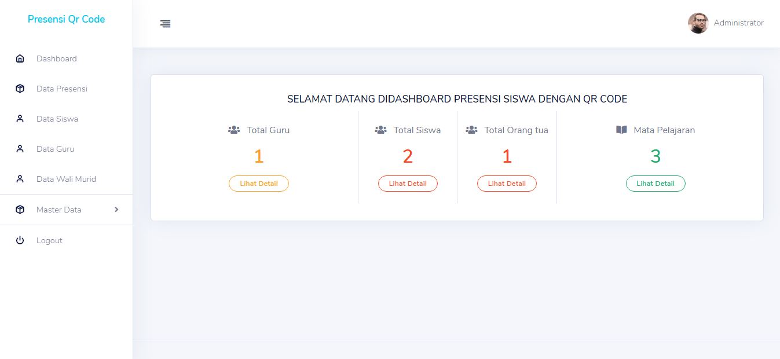
Task: Click Lihat Detail under Mata Pelajaran
Action: pyautogui.click(x=656, y=183)
